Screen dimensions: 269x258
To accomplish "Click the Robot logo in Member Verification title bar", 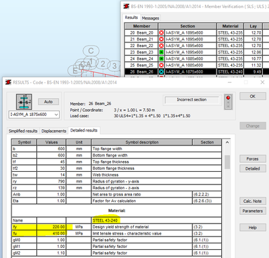I will pos(126,7).
